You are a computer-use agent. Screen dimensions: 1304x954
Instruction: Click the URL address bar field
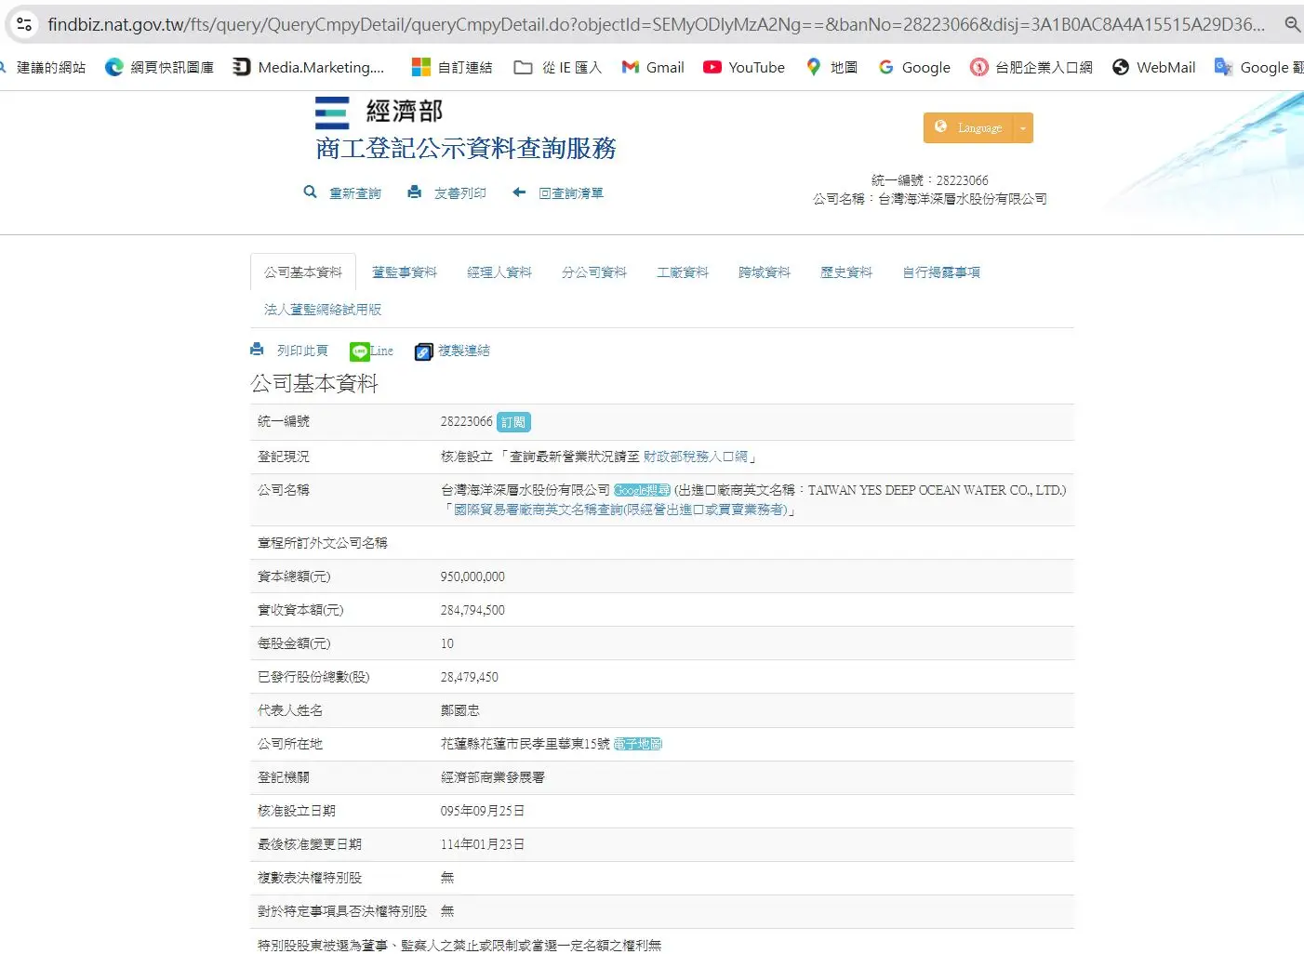[651, 24]
